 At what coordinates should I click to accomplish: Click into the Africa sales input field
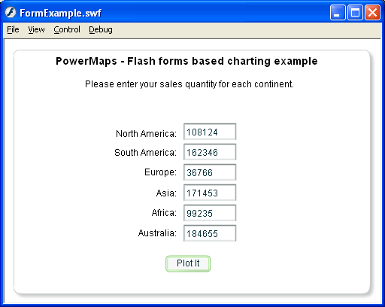coord(210,213)
